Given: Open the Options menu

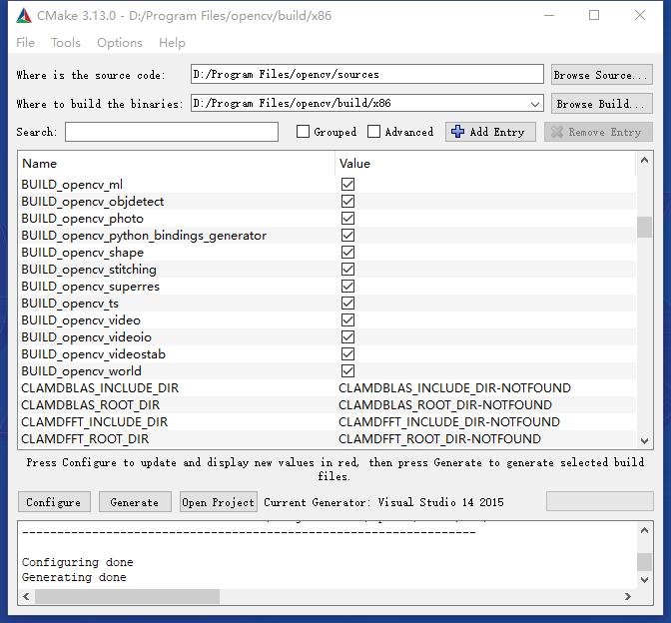Looking at the screenshot, I should 120,43.
